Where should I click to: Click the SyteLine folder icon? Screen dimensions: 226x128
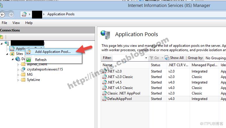coord(23,80)
